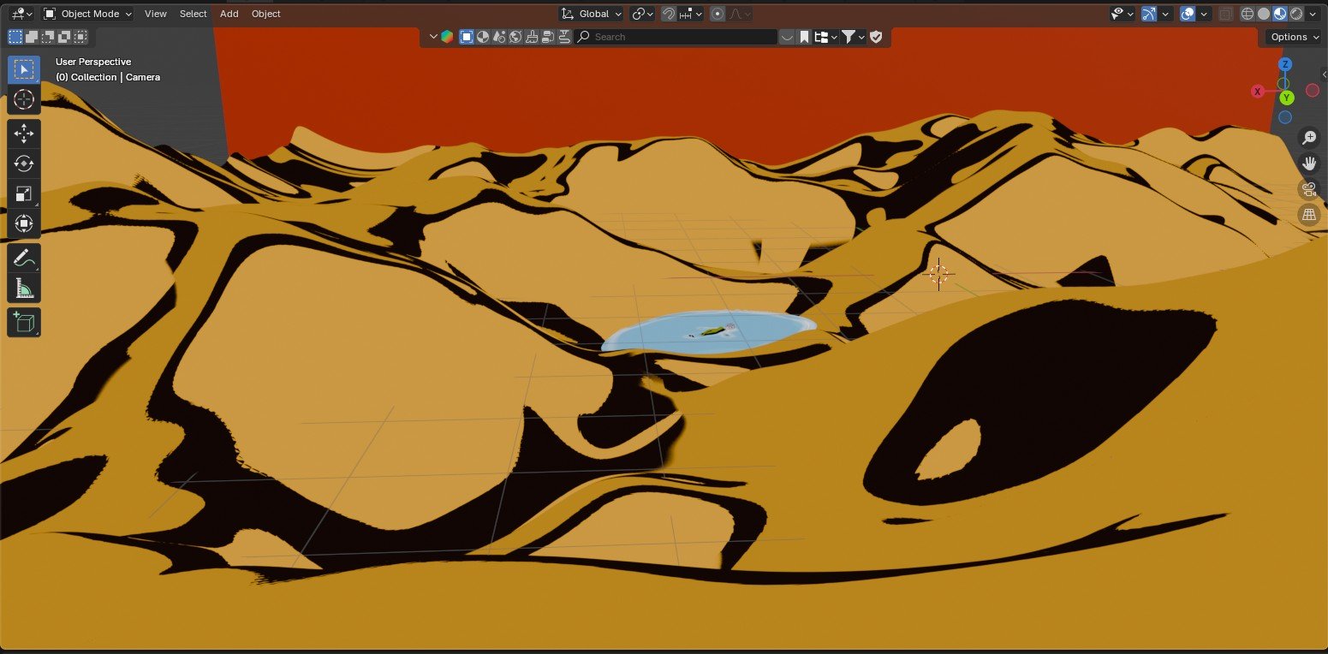Viewport: 1328px width, 654px height.
Task: Toggle X-ray mode
Action: pyautogui.click(x=1226, y=14)
